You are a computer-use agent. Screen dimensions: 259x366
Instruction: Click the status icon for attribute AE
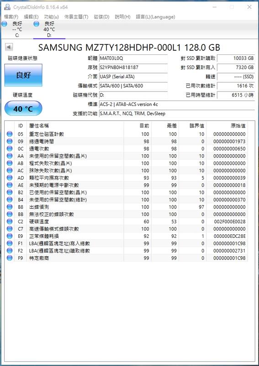click(10, 185)
